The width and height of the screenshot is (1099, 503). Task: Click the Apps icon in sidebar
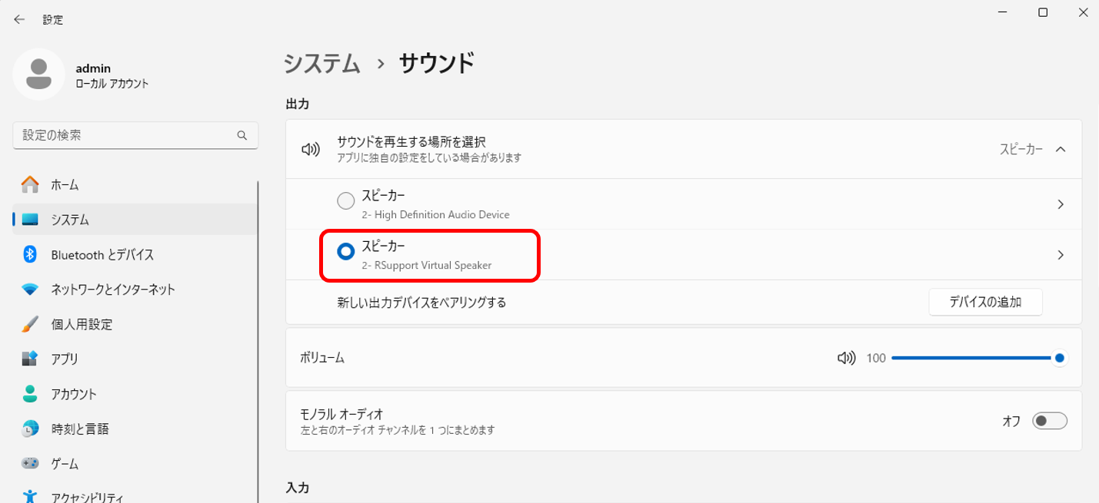tap(30, 359)
